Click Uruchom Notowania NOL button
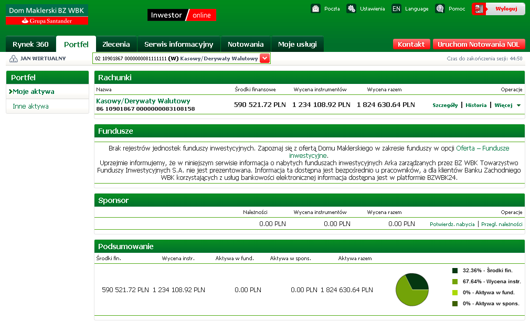This screenshot has height=332, width=530. pos(478,44)
